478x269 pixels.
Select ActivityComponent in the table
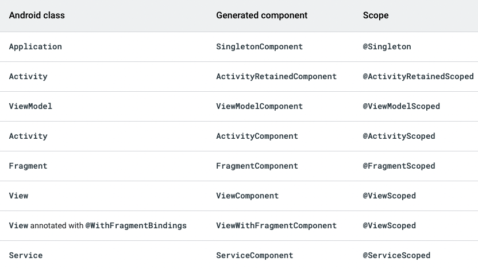pyautogui.click(x=257, y=136)
